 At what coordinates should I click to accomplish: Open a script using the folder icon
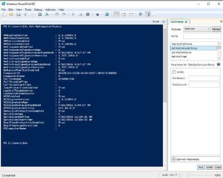(x=11, y=14)
